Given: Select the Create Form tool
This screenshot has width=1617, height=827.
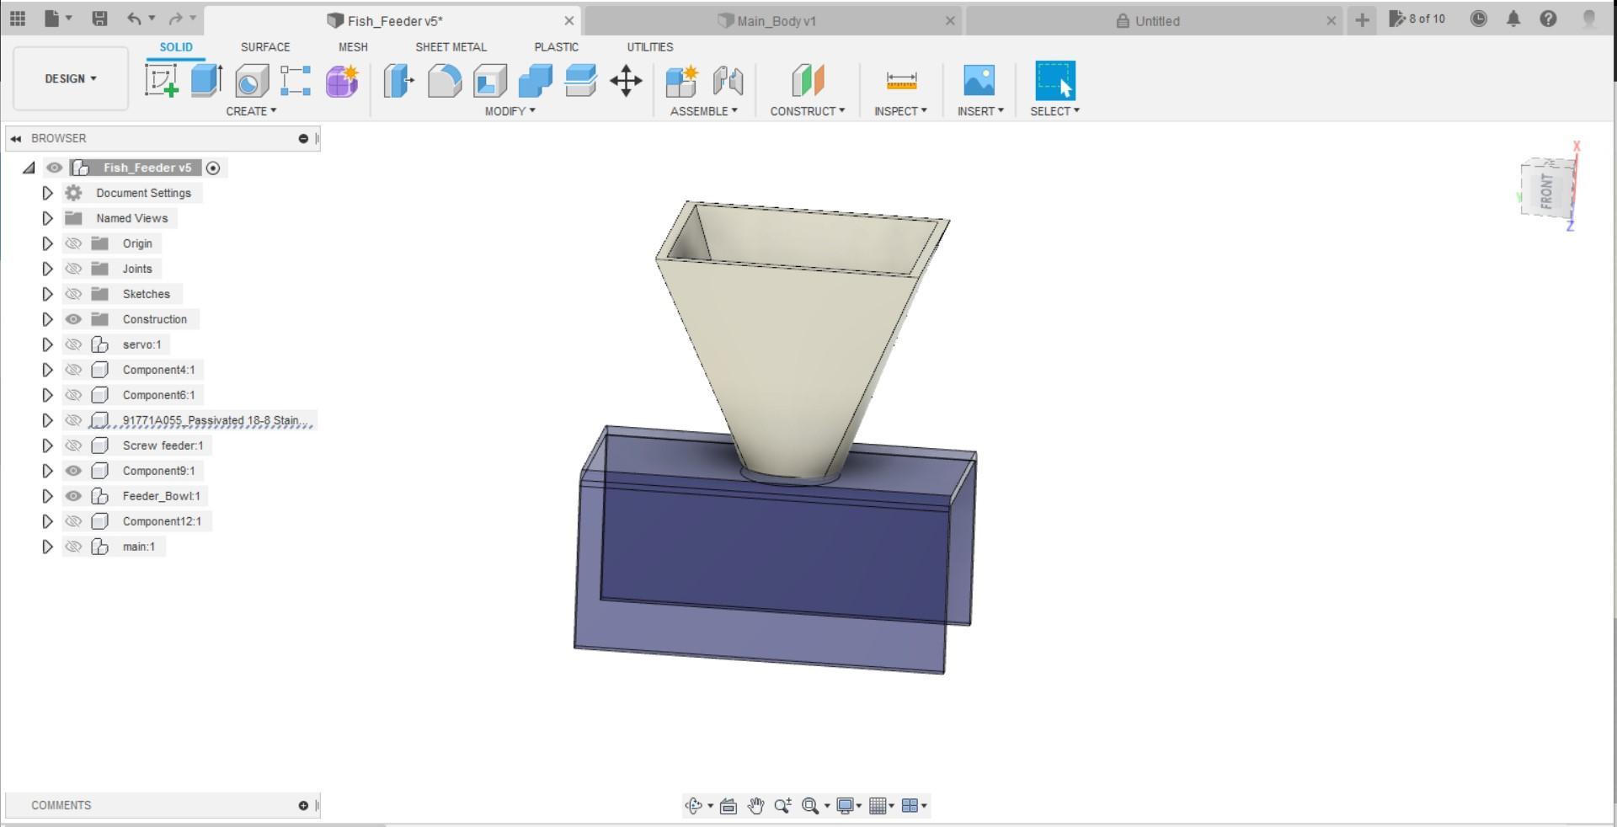Looking at the screenshot, I should pos(342,81).
